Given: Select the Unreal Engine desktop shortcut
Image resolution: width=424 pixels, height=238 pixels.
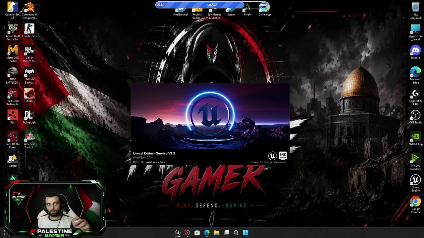Looking at the screenshot, I should pyautogui.click(x=415, y=183).
